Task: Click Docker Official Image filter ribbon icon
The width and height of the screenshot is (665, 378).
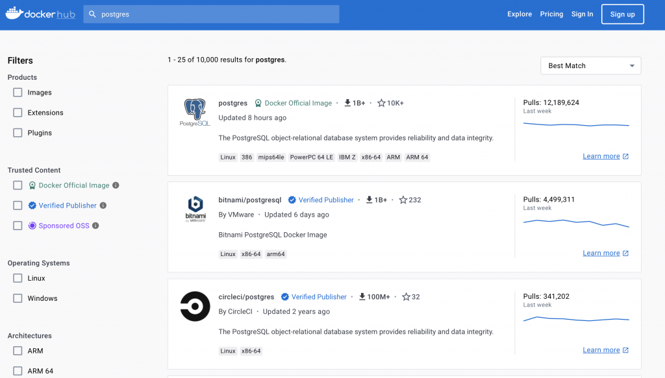Action: click(x=32, y=185)
